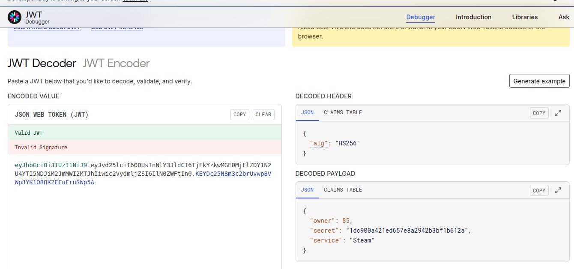Viewport: 574px width, 269px height.
Task: Click the Ask navigation item
Action: pyautogui.click(x=564, y=17)
